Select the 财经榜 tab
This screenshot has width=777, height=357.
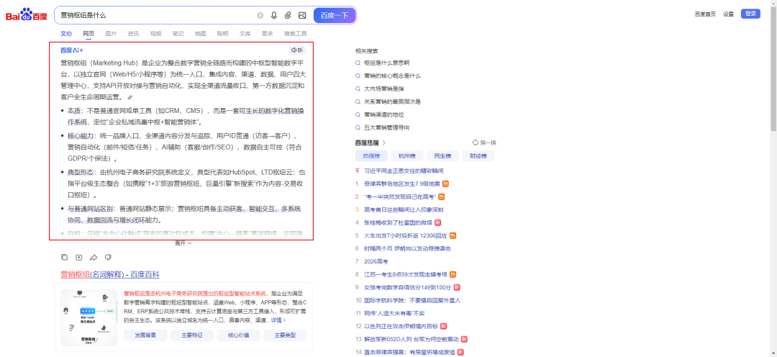[x=478, y=155]
